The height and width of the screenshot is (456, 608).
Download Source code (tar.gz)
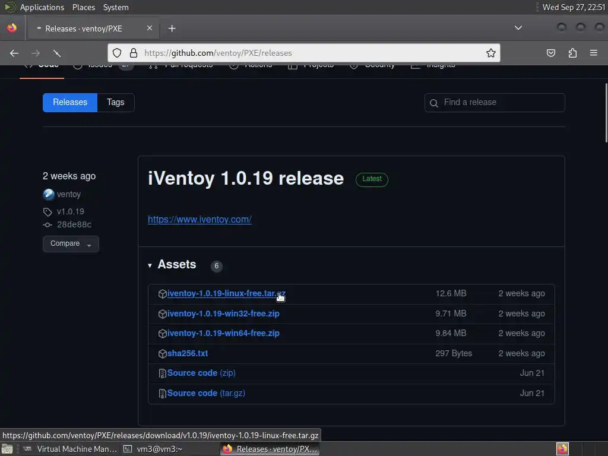(x=206, y=393)
